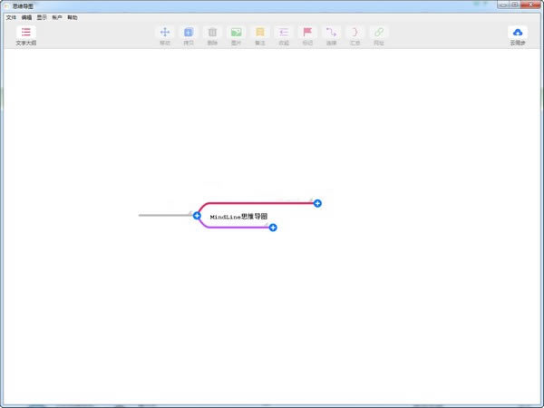Viewport: 544px width, 408px height.
Task: Open the 编辑 menu
Action: [x=26, y=17]
